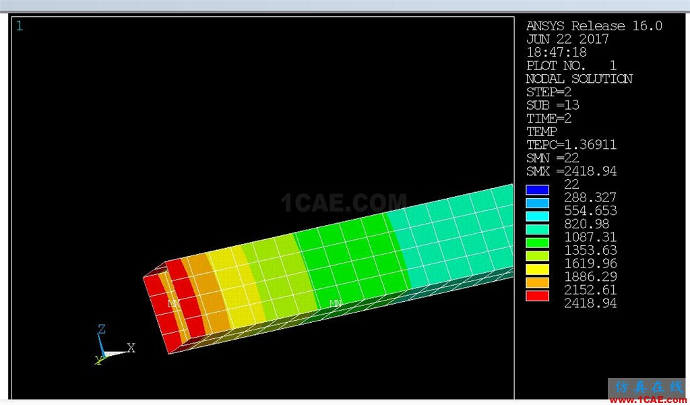Click the yellow legend swatch at 1619.96
This screenshot has height=405, width=690.
(537, 269)
